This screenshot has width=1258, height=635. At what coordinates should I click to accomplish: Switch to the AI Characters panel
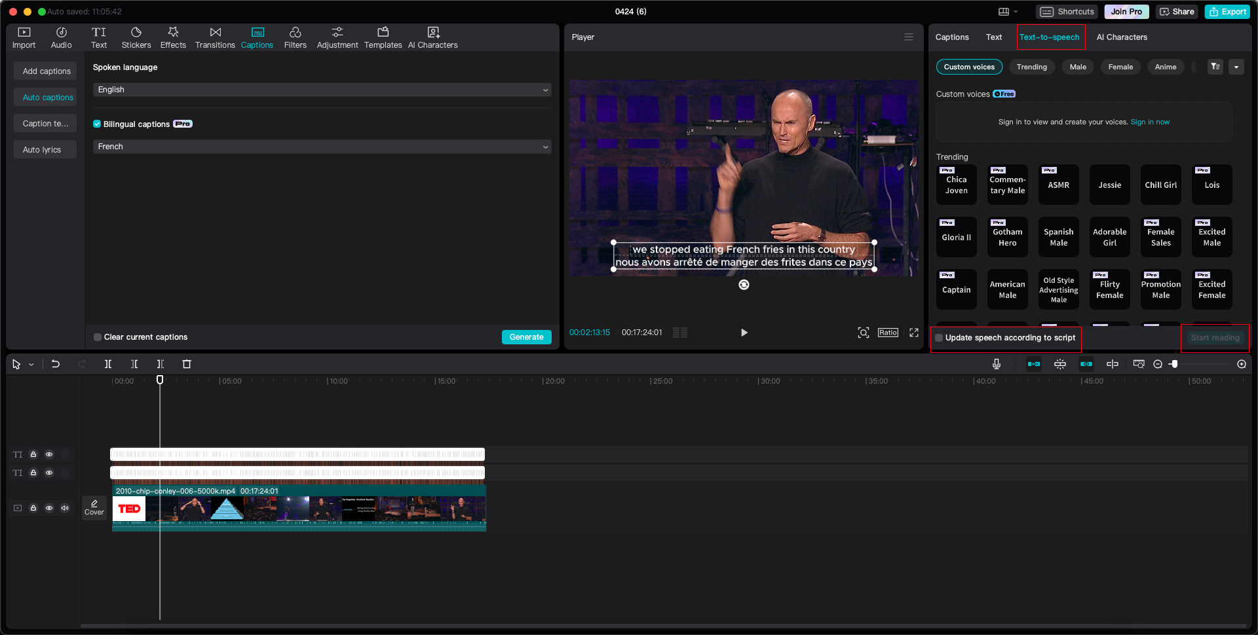click(x=1122, y=37)
